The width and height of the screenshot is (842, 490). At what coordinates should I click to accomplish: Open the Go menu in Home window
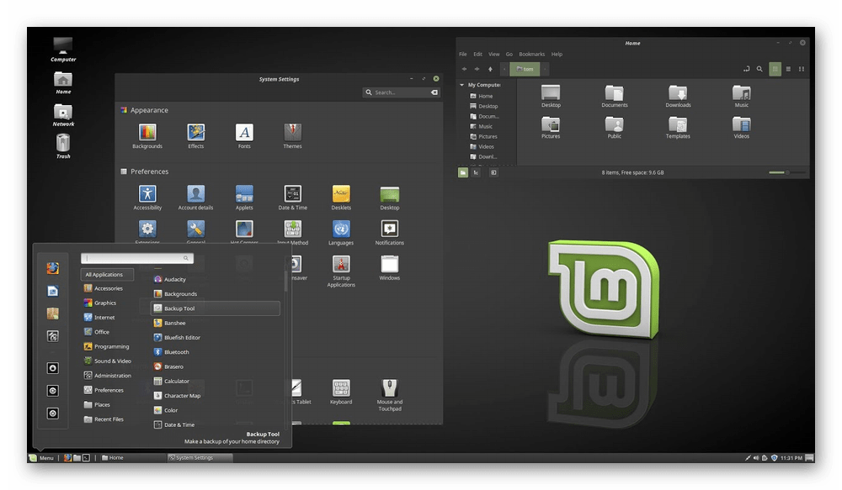[x=509, y=54]
